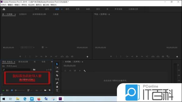Go to In point in Source monitor

36,56
